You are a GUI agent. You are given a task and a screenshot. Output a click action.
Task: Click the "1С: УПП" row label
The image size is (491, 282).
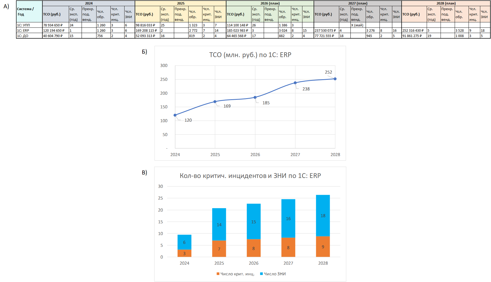pyautogui.click(x=29, y=25)
